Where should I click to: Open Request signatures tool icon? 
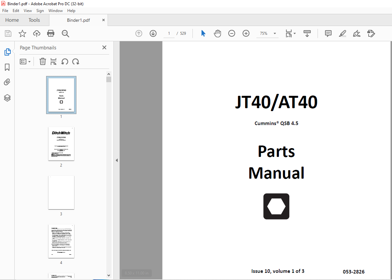click(371, 33)
